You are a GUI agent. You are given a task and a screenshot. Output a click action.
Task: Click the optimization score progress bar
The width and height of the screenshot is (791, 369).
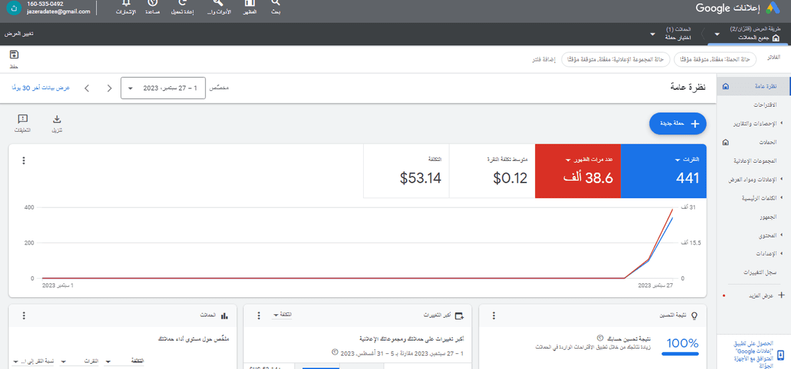(679, 353)
